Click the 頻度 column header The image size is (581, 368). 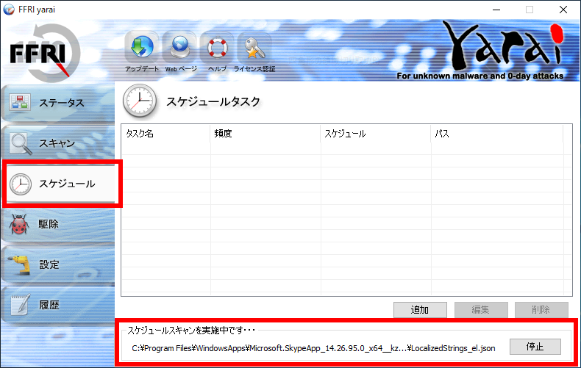(x=265, y=134)
